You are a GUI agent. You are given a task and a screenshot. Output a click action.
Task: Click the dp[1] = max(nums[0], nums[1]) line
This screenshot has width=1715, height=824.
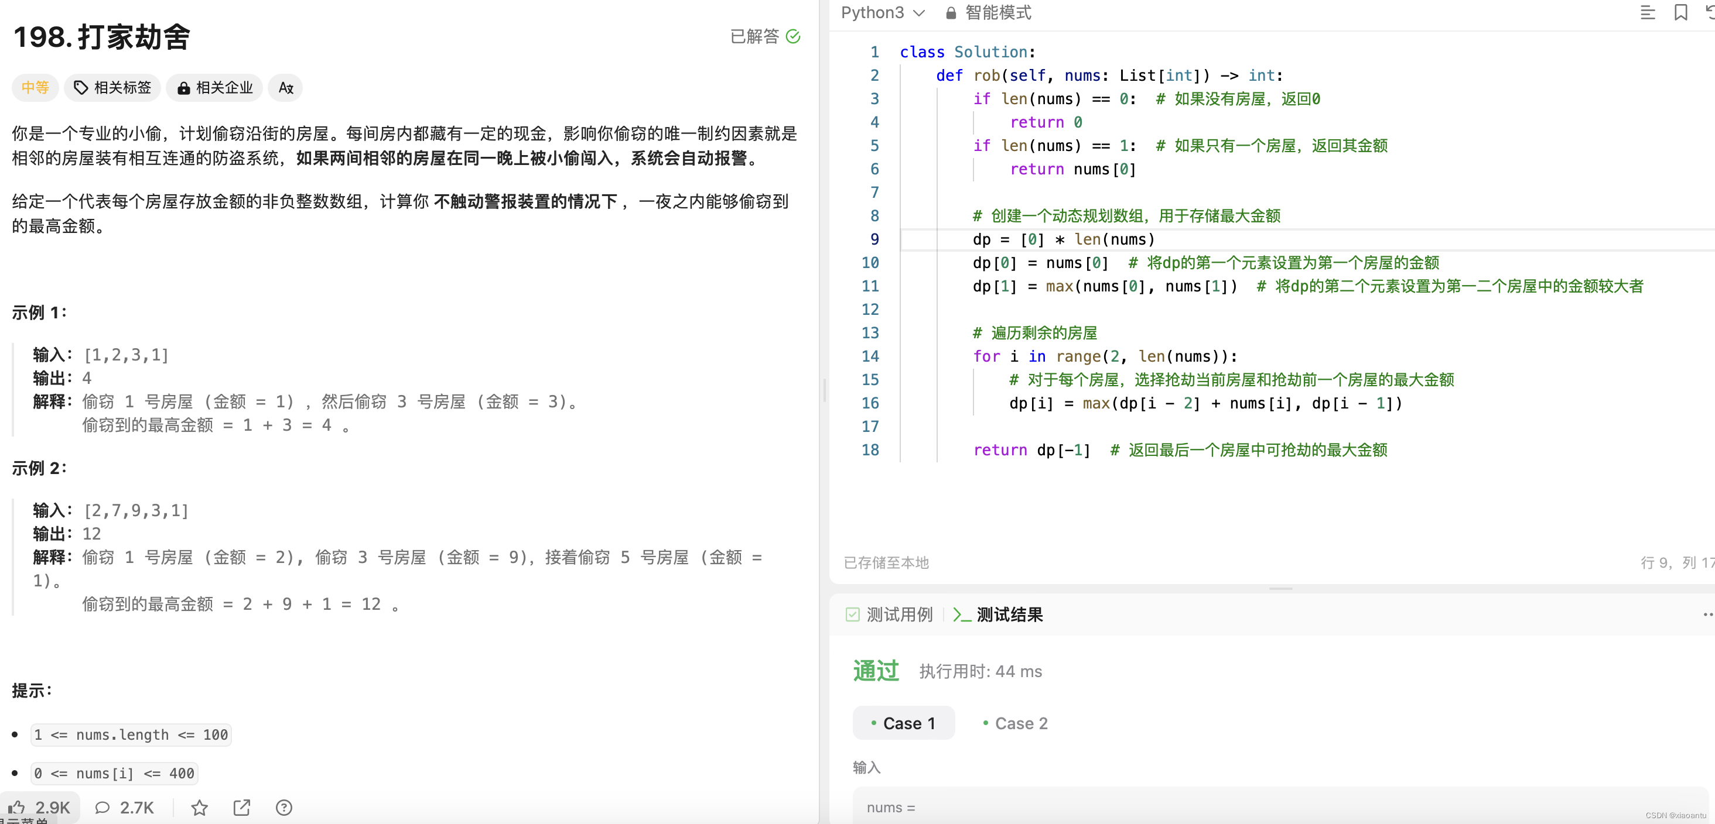[1307, 286]
